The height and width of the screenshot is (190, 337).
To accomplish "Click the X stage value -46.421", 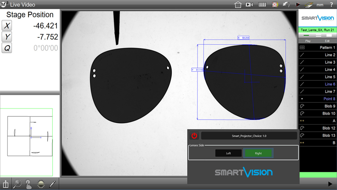I will pyautogui.click(x=45, y=26).
